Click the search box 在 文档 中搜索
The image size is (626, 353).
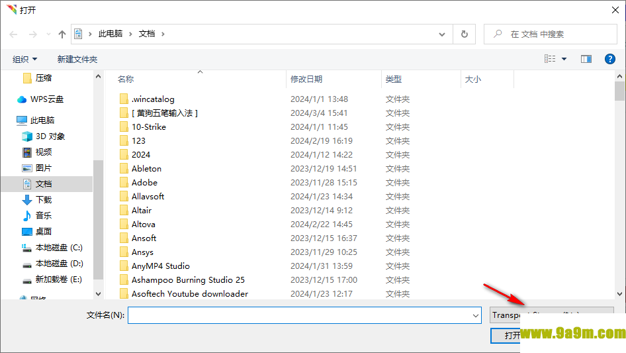tap(551, 34)
